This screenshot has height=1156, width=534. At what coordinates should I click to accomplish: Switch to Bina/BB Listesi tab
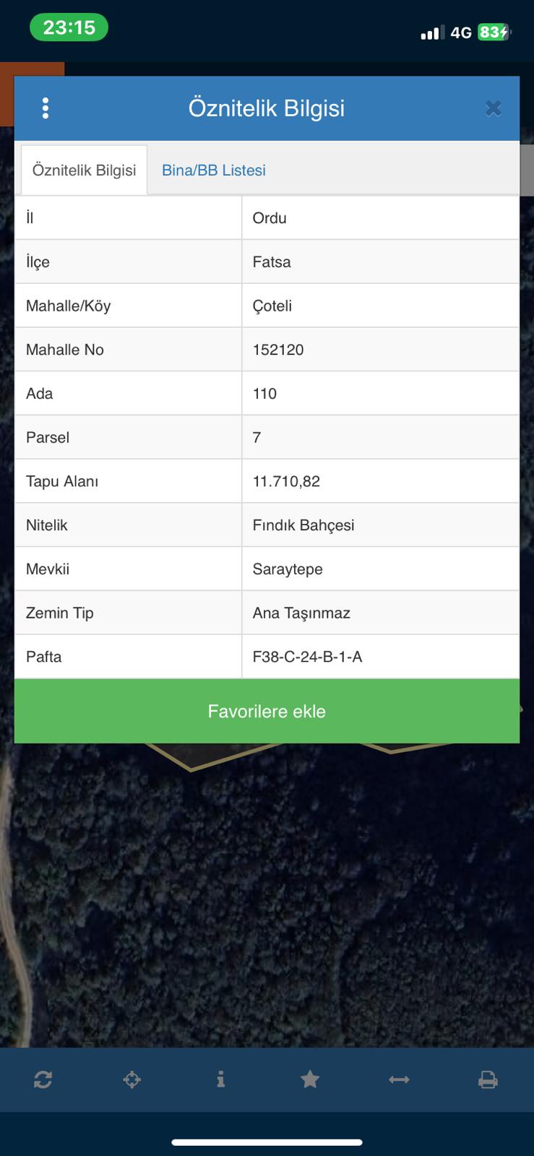214,171
